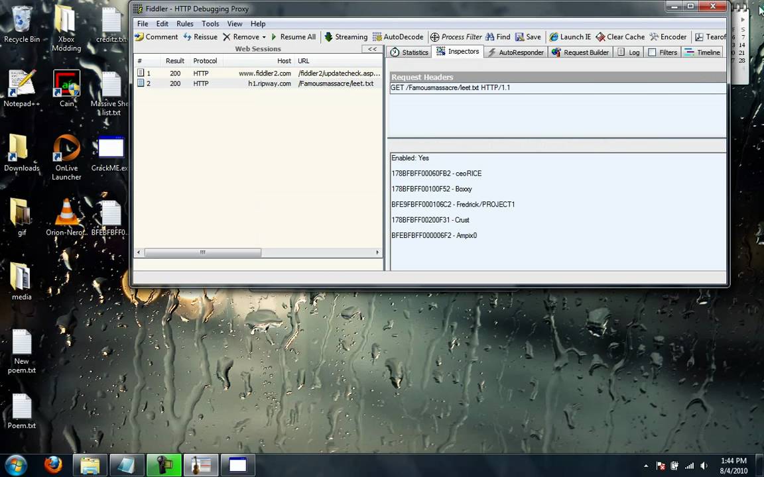Click the session list horizontal scrollbar thumb
764x477 pixels.
point(203,252)
